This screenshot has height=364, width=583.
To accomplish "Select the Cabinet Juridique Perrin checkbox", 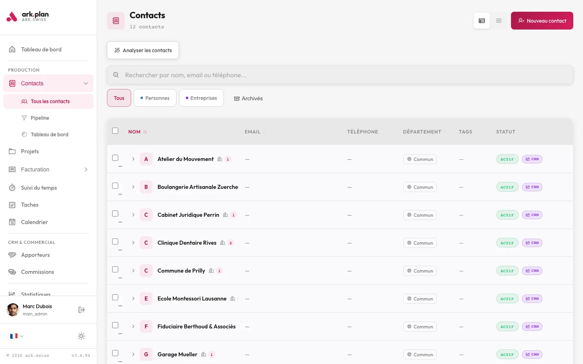I will pyautogui.click(x=115, y=214).
